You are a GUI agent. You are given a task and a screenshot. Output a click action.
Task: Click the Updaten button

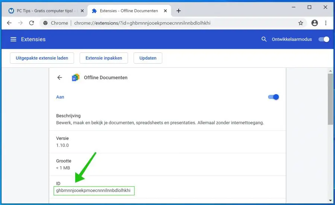[x=148, y=58]
